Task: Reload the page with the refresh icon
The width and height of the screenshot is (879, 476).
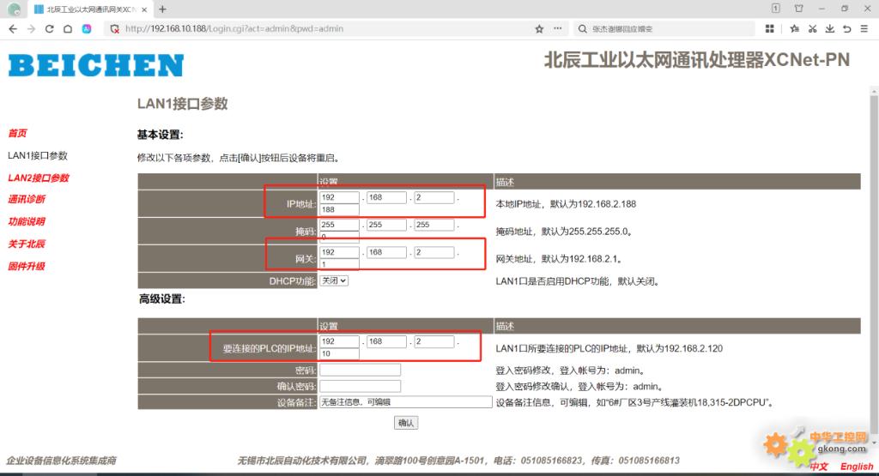Action: tap(49, 28)
